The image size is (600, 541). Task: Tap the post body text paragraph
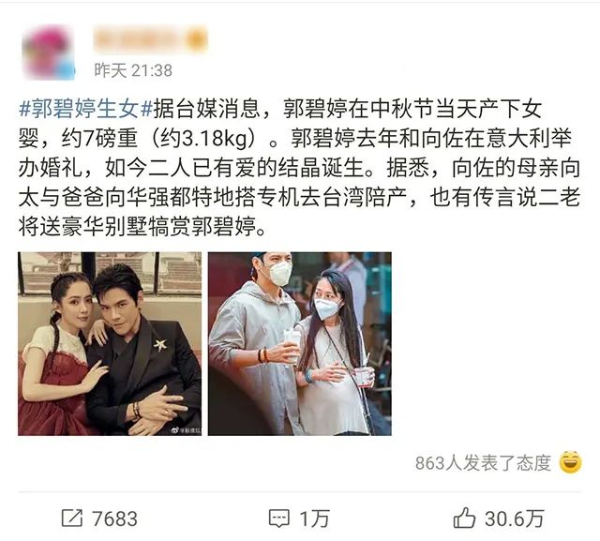coord(299,168)
